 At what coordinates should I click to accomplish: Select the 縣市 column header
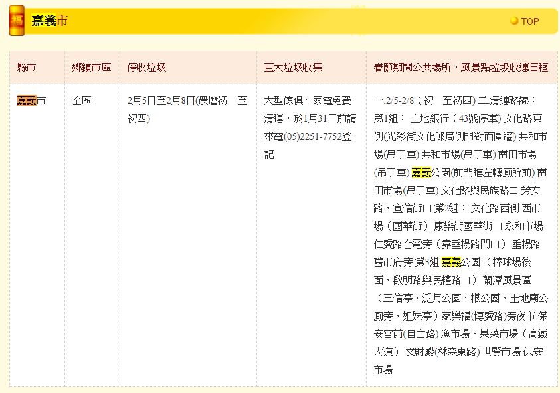coord(27,67)
